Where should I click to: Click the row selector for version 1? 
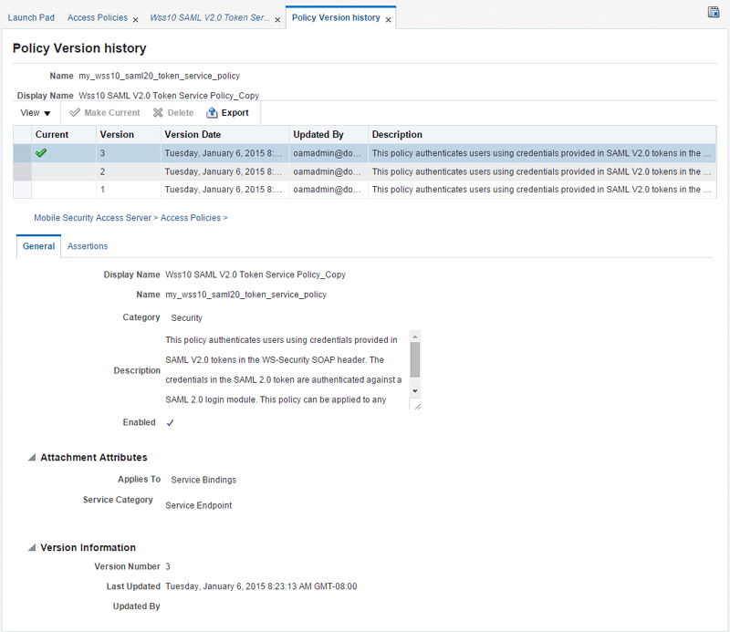pyautogui.click(x=22, y=190)
